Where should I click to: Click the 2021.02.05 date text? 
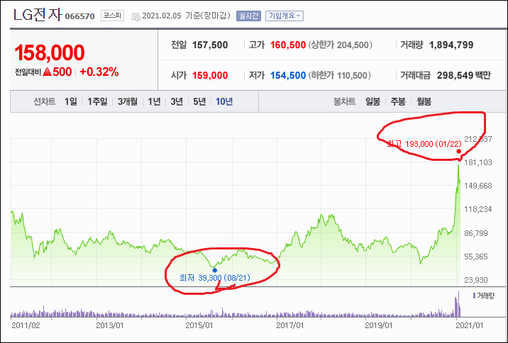pyautogui.click(x=162, y=16)
